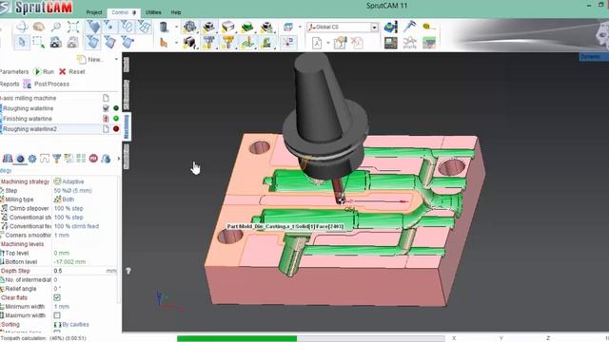Select the rotate view tool in toolbar

[22, 27]
